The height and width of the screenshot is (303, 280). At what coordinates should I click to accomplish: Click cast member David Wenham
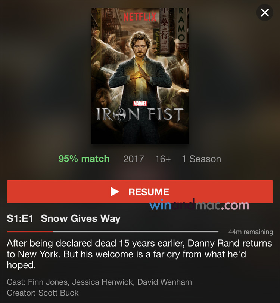coord(165,282)
